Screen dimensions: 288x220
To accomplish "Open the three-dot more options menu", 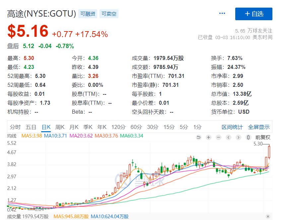I will click(222, 14).
